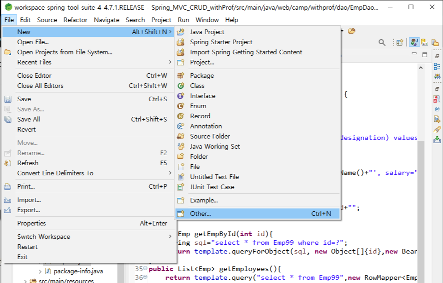Create a new Record

(257, 116)
